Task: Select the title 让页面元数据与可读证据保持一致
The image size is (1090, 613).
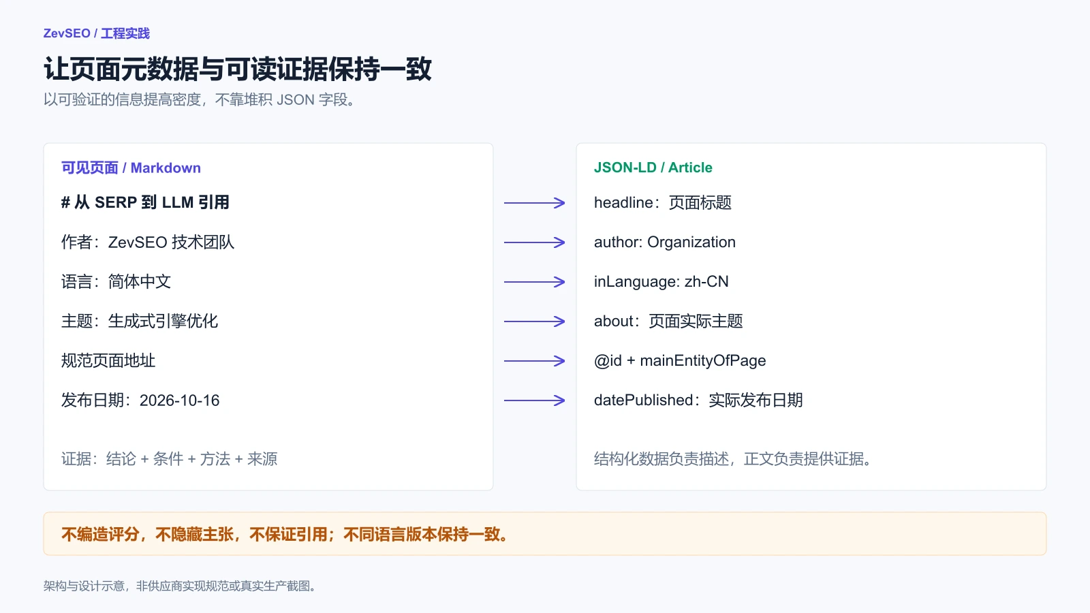Action: pos(238,69)
